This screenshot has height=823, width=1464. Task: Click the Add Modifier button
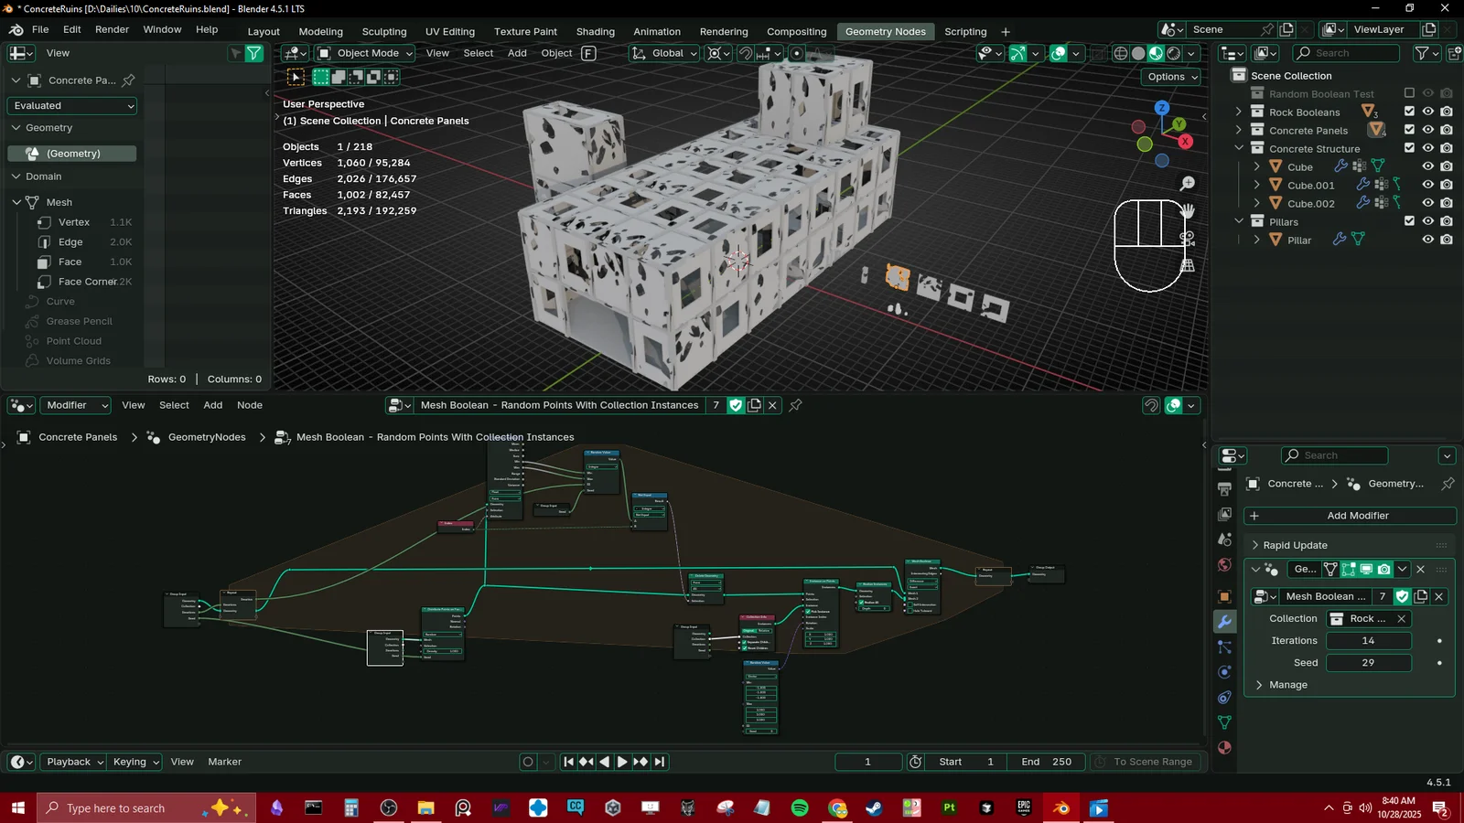pyautogui.click(x=1359, y=516)
